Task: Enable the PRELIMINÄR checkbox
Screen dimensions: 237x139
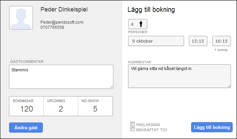Action: coord(132,124)
